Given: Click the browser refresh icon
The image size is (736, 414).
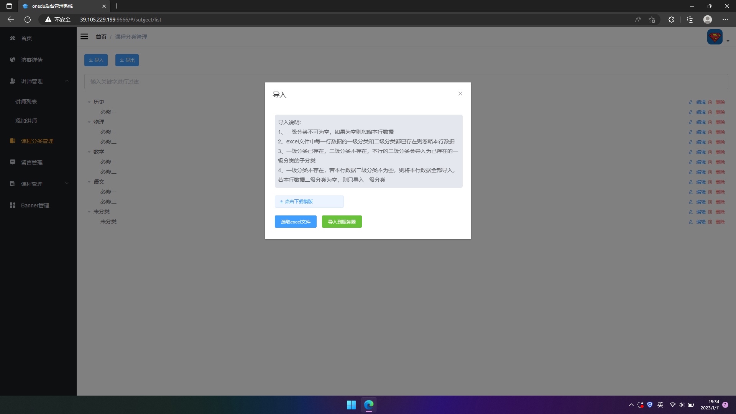Looking at the screenshot, I should click(28, 20).
